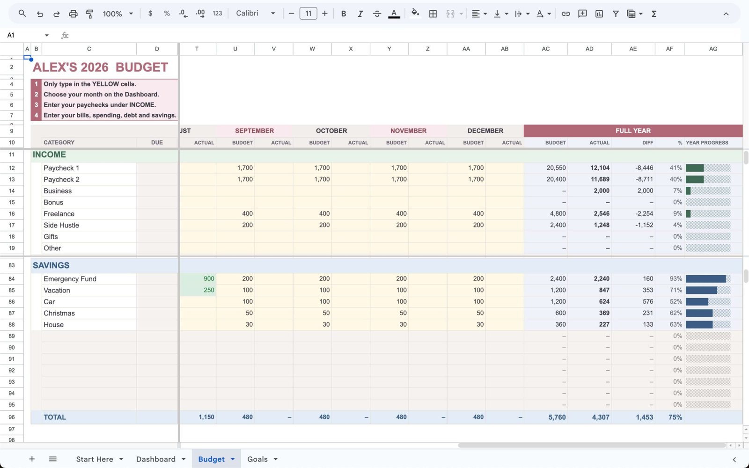Select the Paycheck 1 category cell

point(89,168)
